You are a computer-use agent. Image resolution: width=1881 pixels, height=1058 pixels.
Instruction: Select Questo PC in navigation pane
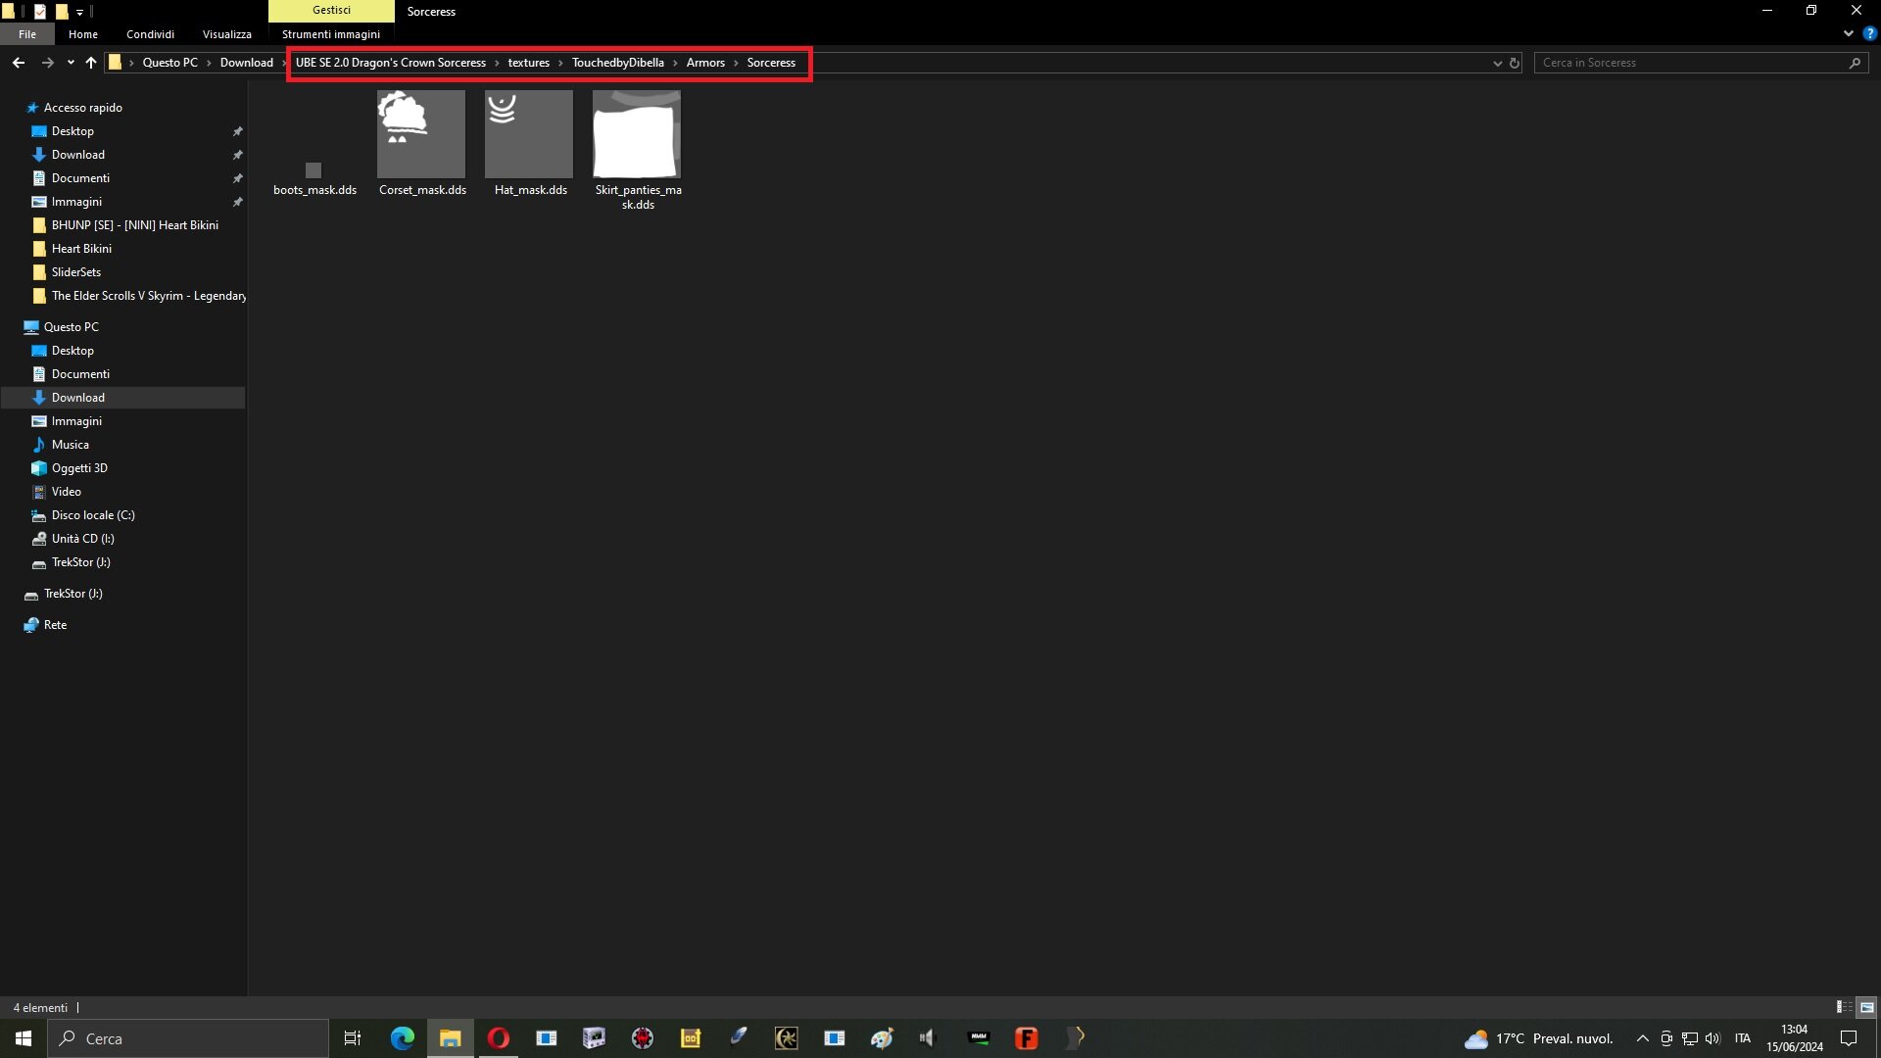click(71, 327)
